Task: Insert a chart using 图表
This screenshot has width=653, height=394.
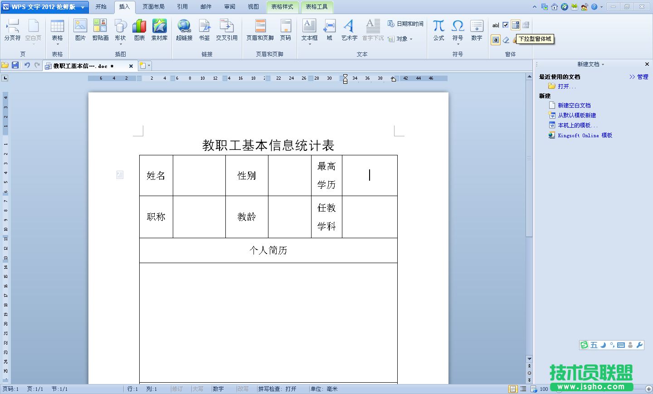Action: 139,30
